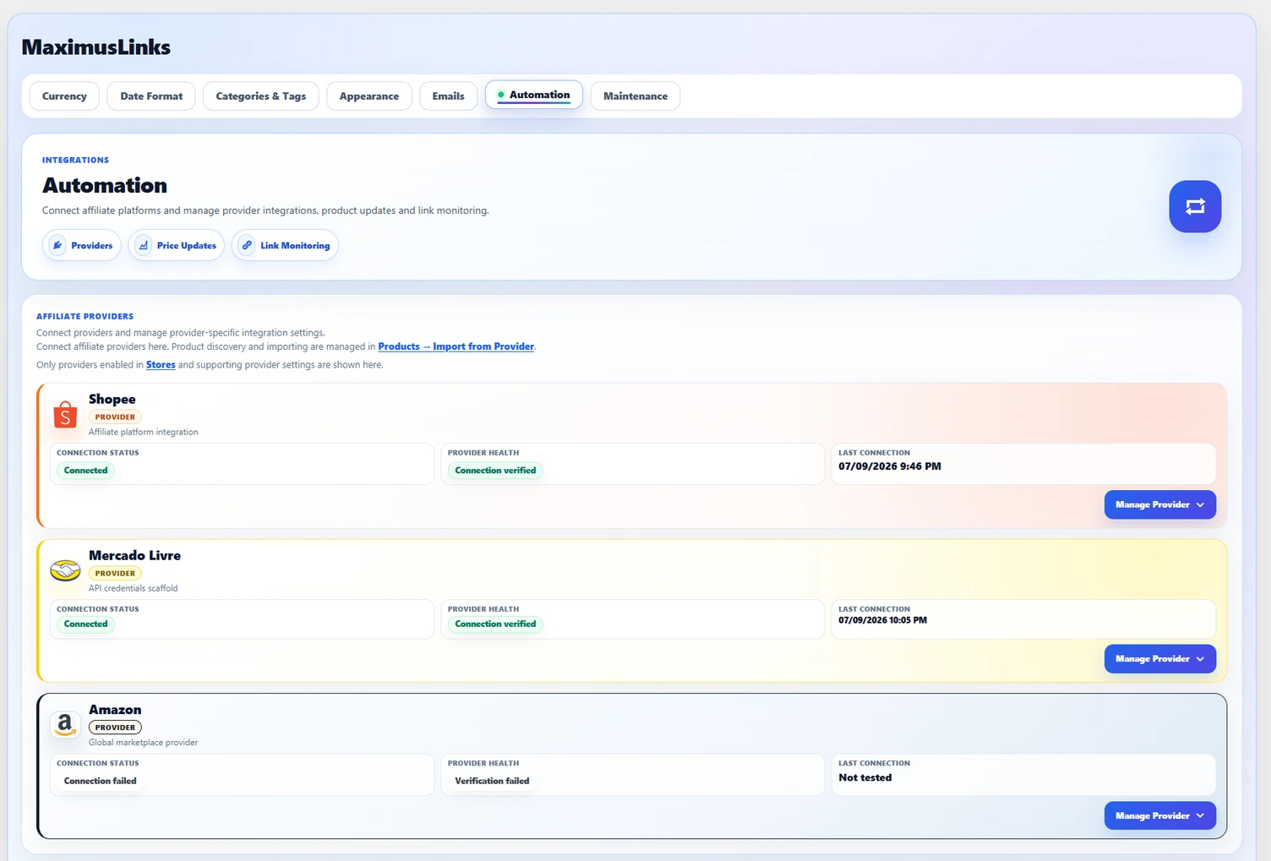This screenshot has width=1271, height=861.
Task: Click the Automation page heading
Action: (x=105, y=185)
